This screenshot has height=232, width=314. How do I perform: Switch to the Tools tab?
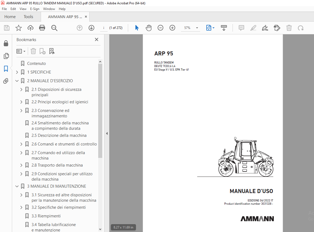pyautogui.click(x=28, y=17)
